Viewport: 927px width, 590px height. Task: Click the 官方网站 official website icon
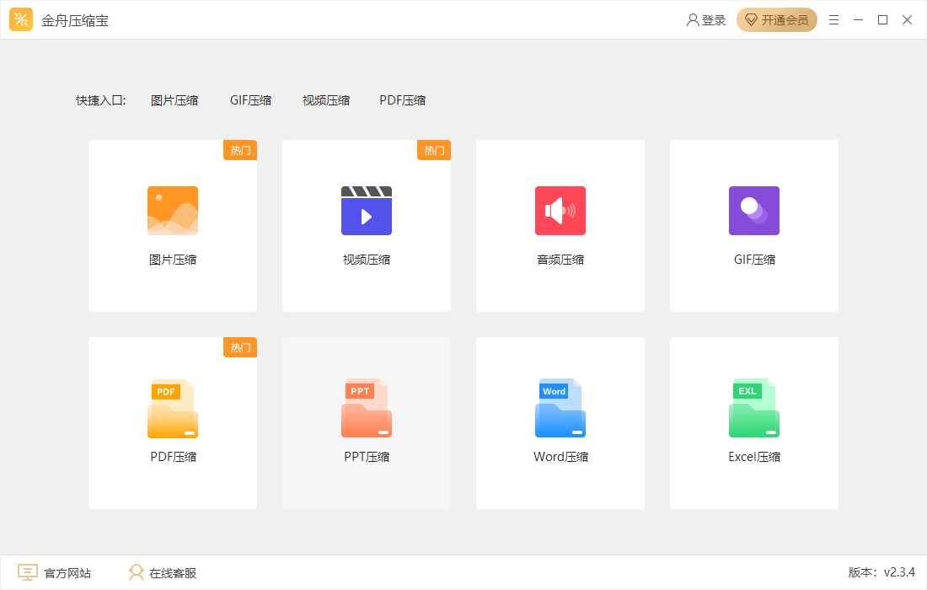point(28,572)
